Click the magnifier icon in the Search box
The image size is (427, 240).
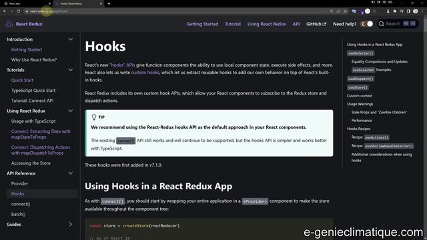point(381,24)
